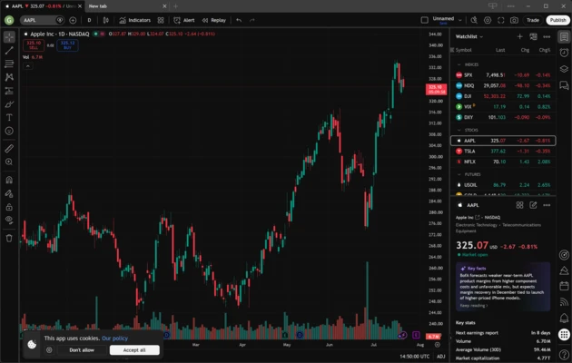Select TSLA in the watchlist

[503, 152]
